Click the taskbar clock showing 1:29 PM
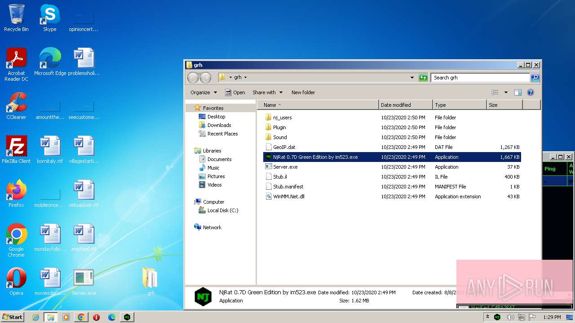Viewport: 575px width, 323px height. click(552, 317)
